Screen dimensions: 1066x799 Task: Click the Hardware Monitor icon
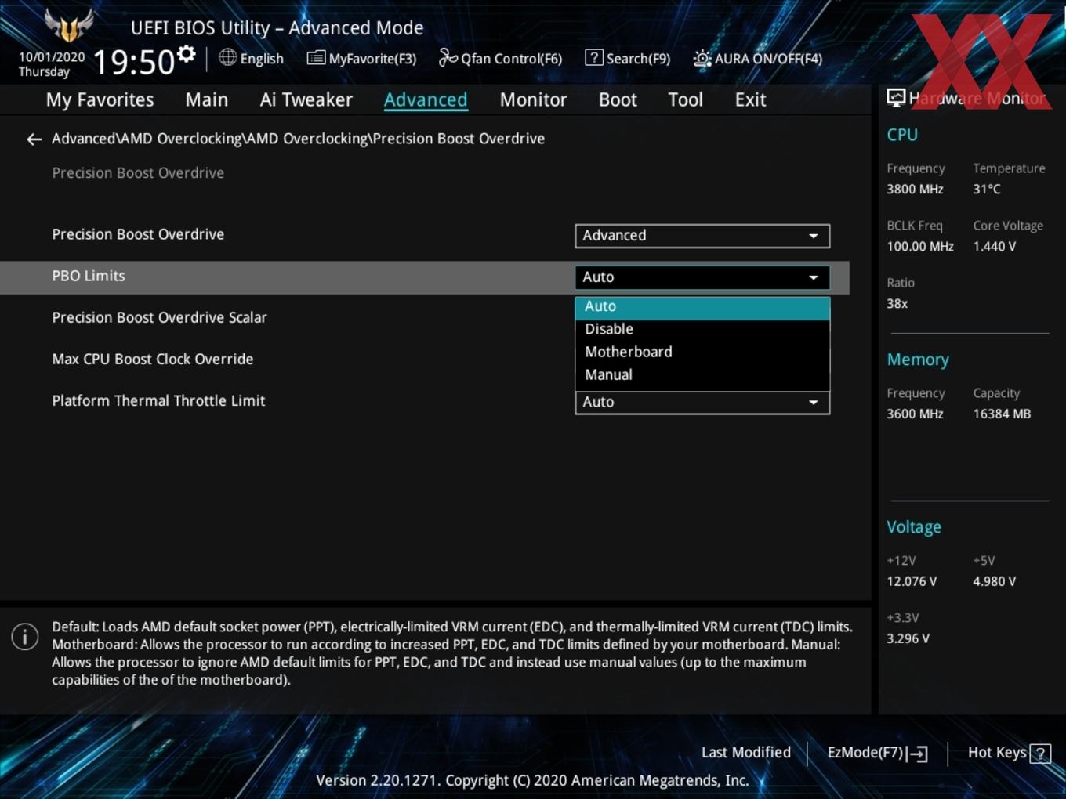(896, 98)
